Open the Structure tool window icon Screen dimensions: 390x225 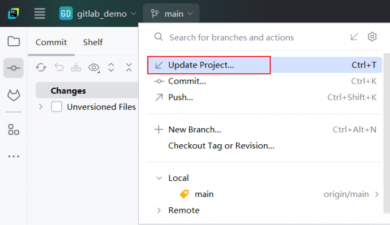(14, 129)
